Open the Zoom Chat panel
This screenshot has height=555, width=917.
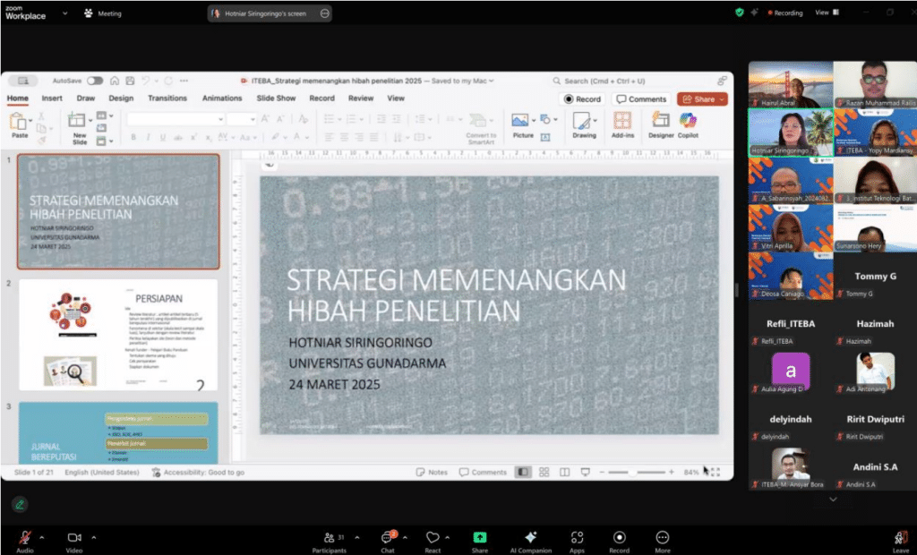[x=387, y=542]
